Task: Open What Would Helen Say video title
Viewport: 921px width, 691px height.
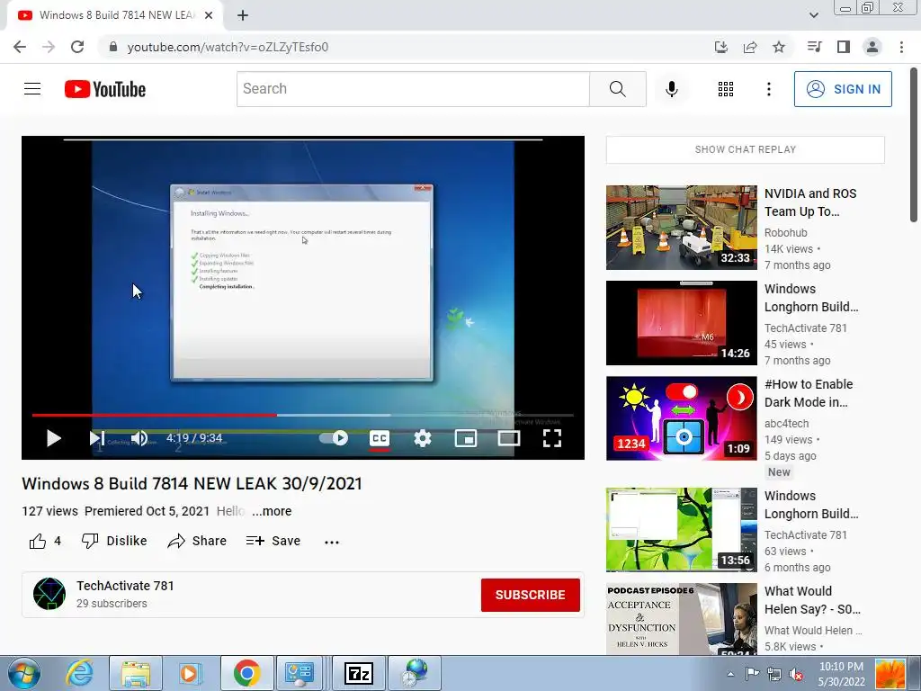Action: tap(812, 600)
